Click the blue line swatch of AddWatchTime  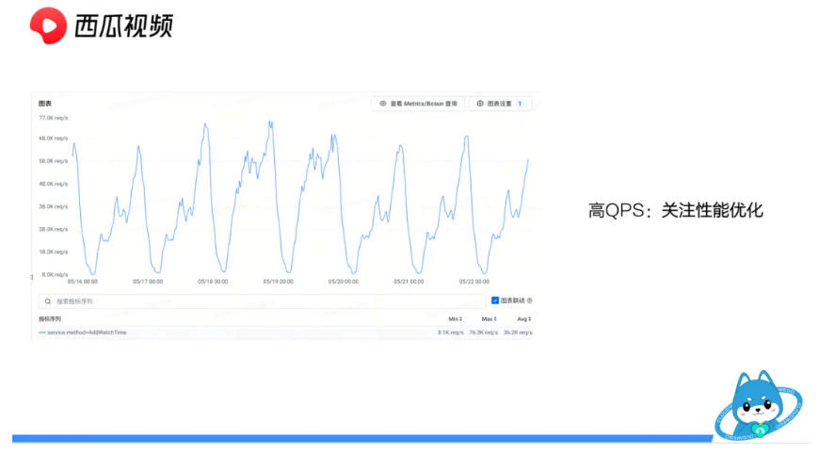click(x=41, y=332)
